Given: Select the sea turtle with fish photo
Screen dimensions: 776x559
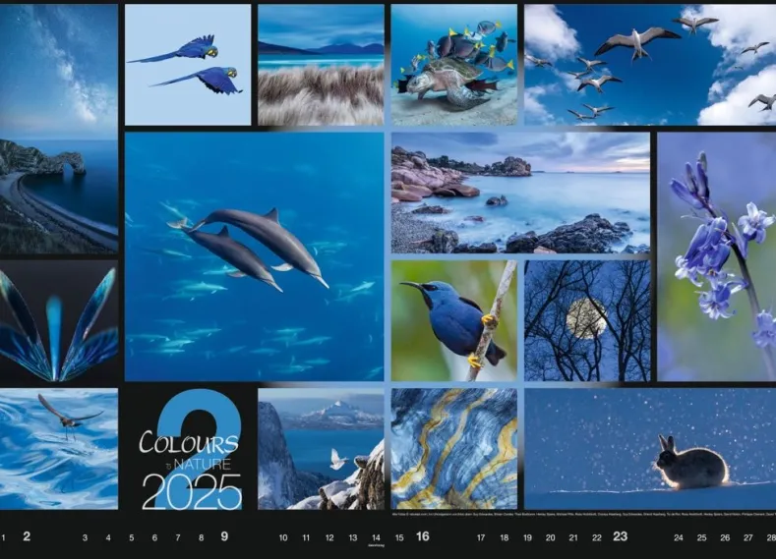Looking at the screenshot, I should 454,65.
